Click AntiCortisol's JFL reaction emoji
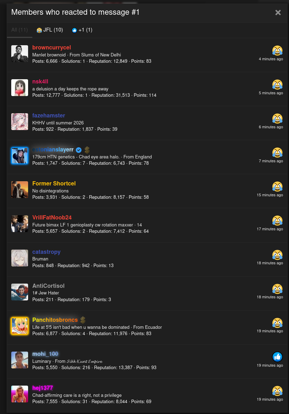This screenshot has width=289, height=414. (277, 289)
